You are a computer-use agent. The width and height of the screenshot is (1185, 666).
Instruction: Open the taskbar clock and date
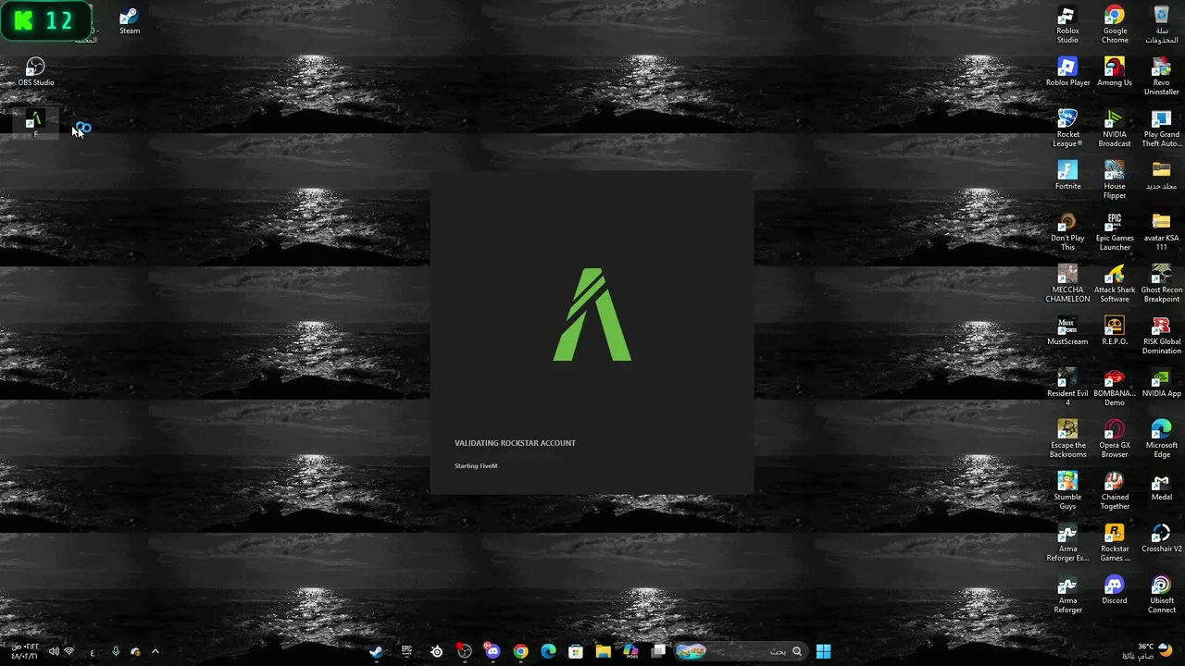coord(24,652)
